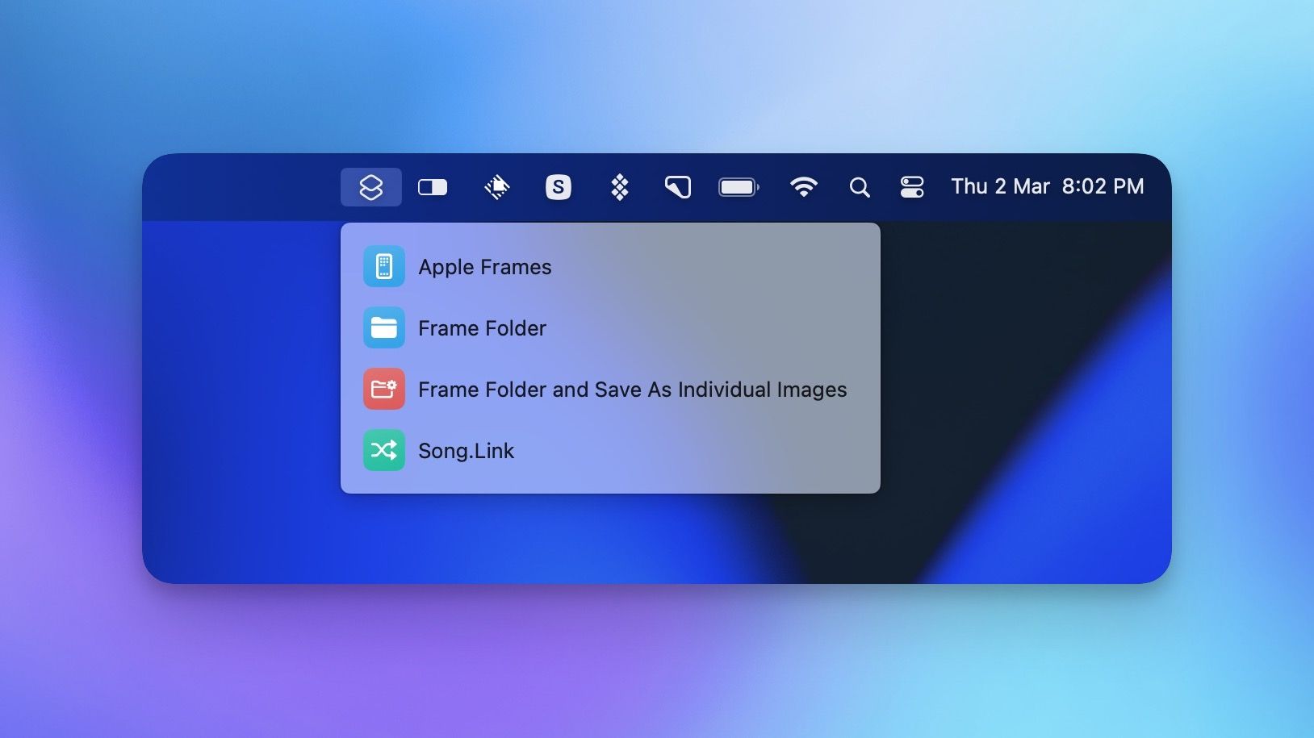Open Spotlight search magnifying glass

(860, 187)
